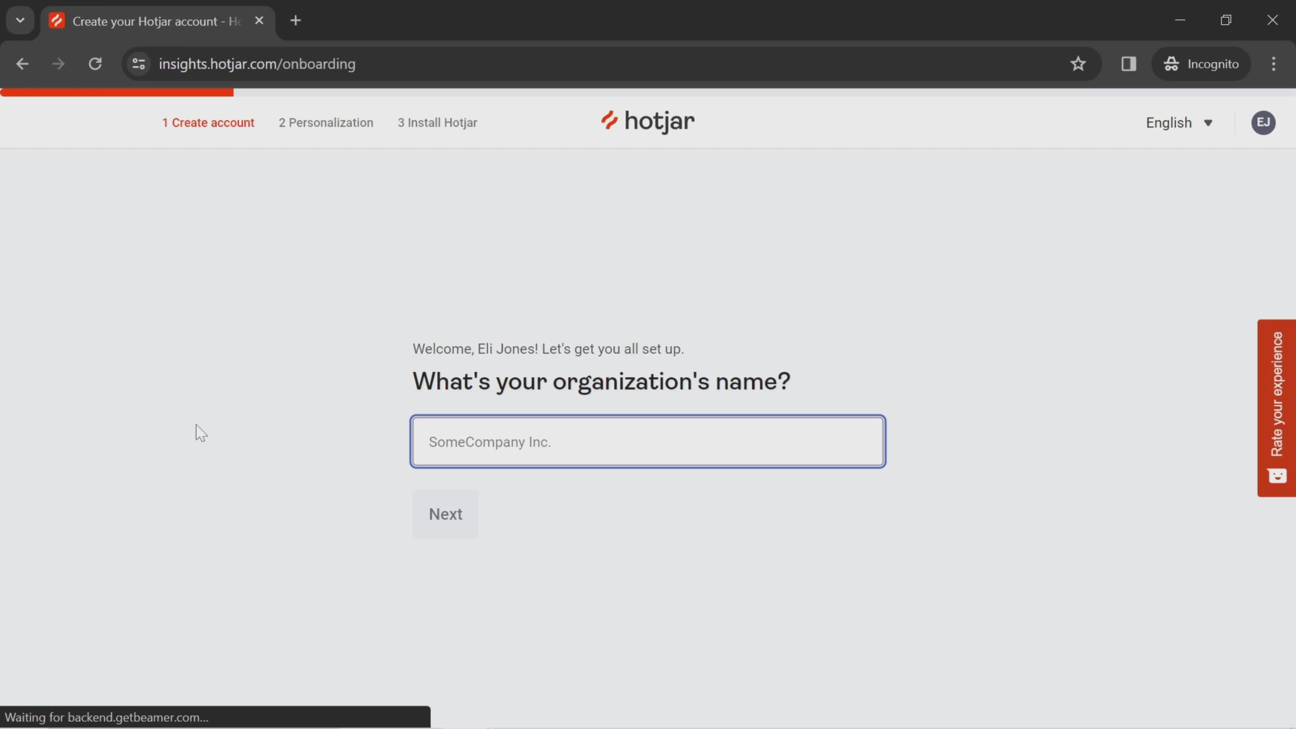Screen dimensions: 1296x729
Task: Click the browser back navigation arrow
Action: (22, 63)
